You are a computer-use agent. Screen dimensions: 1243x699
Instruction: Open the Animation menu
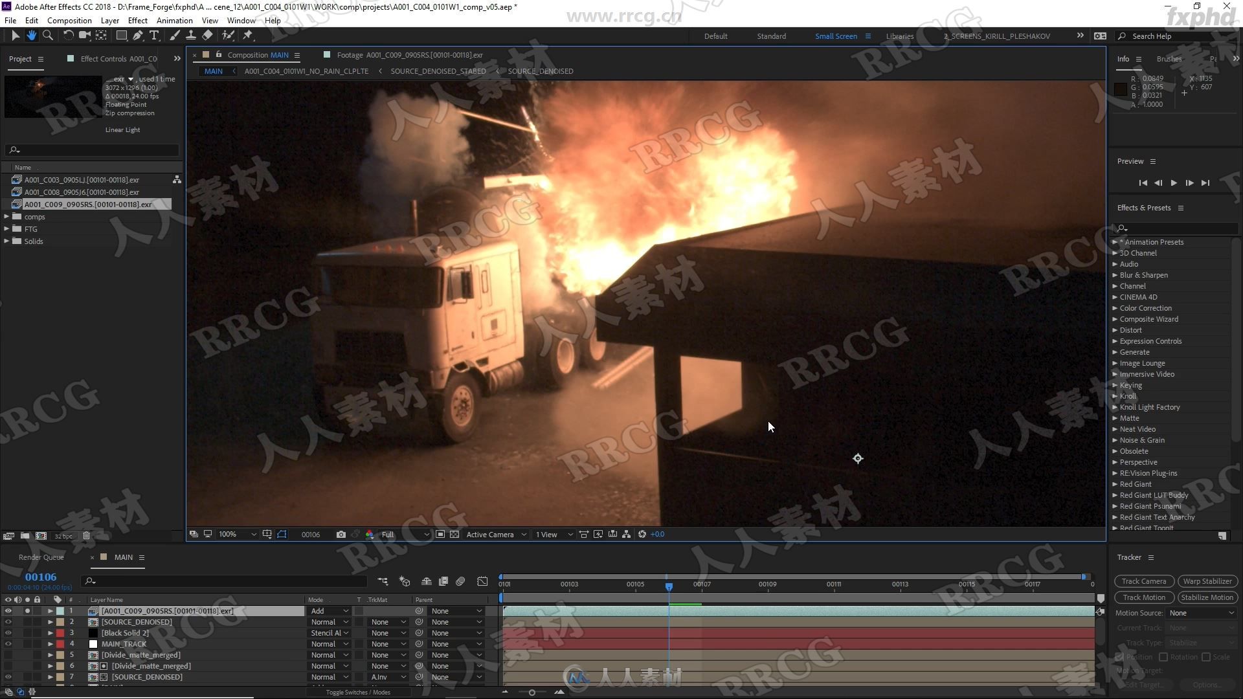pyautogui.click(x=175, y=20)
